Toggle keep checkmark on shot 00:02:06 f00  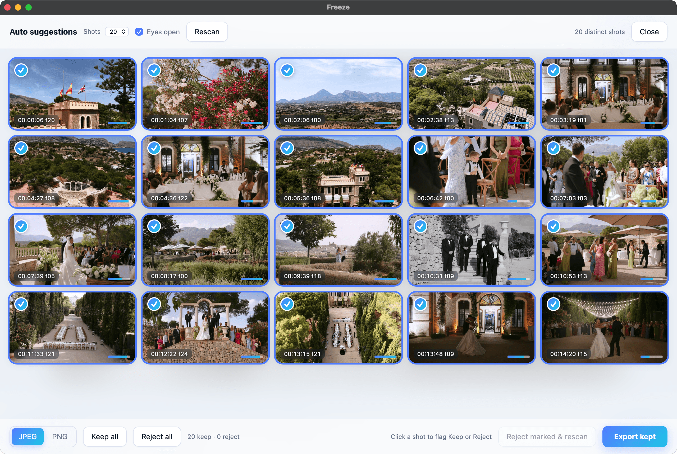tap(287, 70)
